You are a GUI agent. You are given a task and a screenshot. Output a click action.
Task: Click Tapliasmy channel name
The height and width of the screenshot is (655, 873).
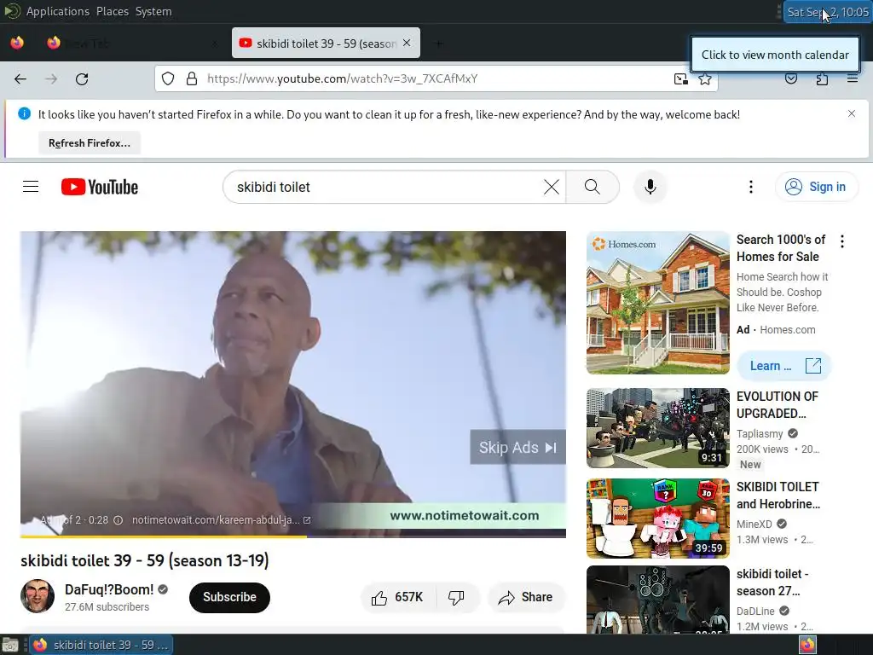tap(760, 434)
